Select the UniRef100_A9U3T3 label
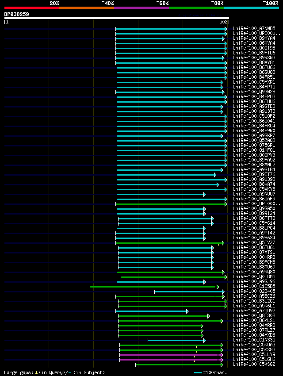The height and width of the screenshot is (376, 283). pos(254,111)
